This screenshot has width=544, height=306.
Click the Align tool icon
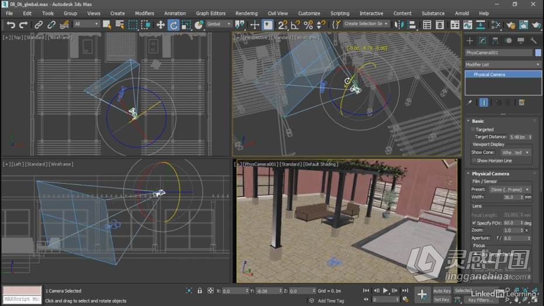pyautogui.click(x=412, y=25)
